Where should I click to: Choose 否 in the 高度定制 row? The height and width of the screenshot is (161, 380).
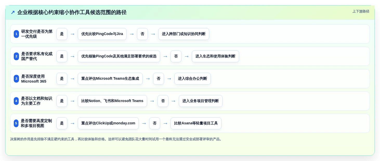coord(155,123)
